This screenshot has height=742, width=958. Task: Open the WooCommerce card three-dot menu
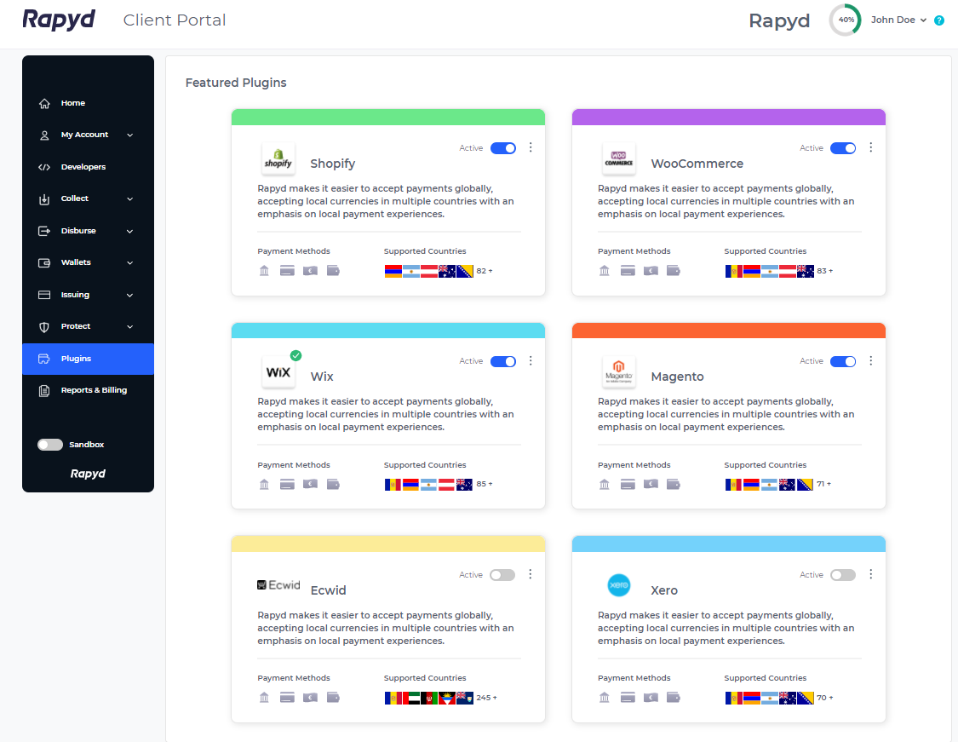(x=870, y=147)
